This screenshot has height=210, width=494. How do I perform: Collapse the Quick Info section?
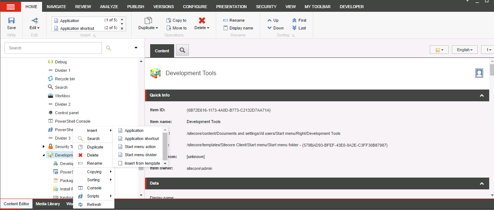481,95
